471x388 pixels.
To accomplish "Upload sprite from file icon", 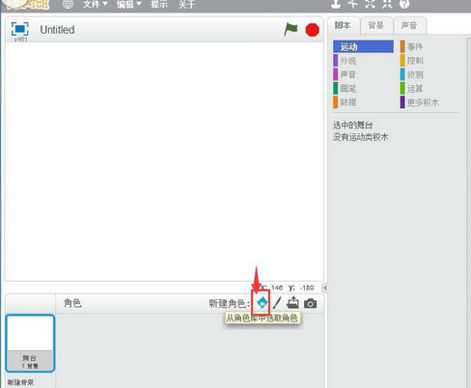I will pos(292,303).
